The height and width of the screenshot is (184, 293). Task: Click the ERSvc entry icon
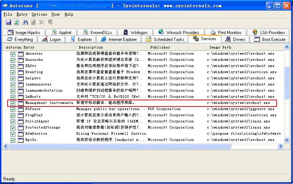point(21,66)
